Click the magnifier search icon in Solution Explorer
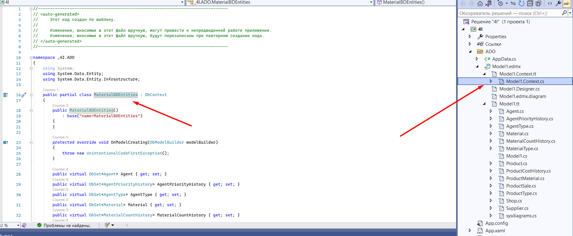 [x=564, y=13]
